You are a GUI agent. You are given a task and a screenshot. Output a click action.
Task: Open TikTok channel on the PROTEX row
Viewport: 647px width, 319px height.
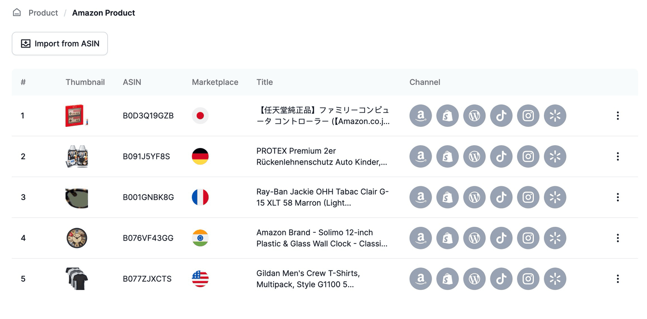pyautogui.click(x=501, y=156)
